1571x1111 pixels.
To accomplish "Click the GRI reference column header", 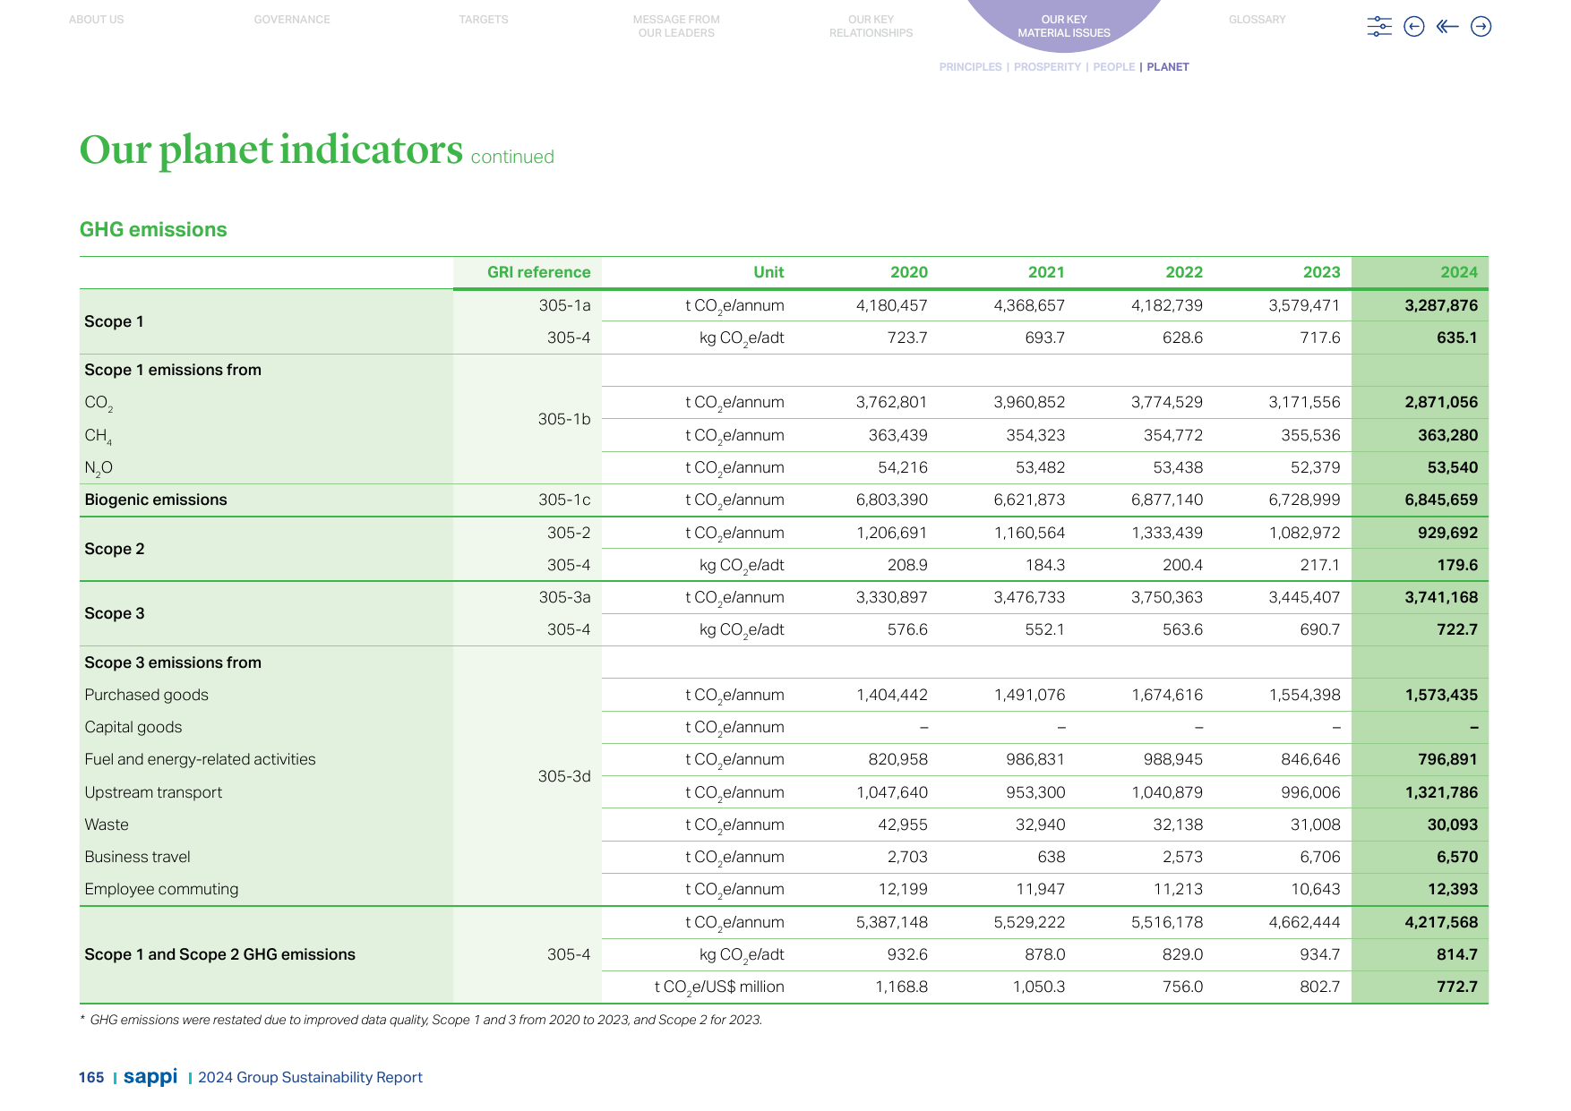I will [x=538, y=272].
